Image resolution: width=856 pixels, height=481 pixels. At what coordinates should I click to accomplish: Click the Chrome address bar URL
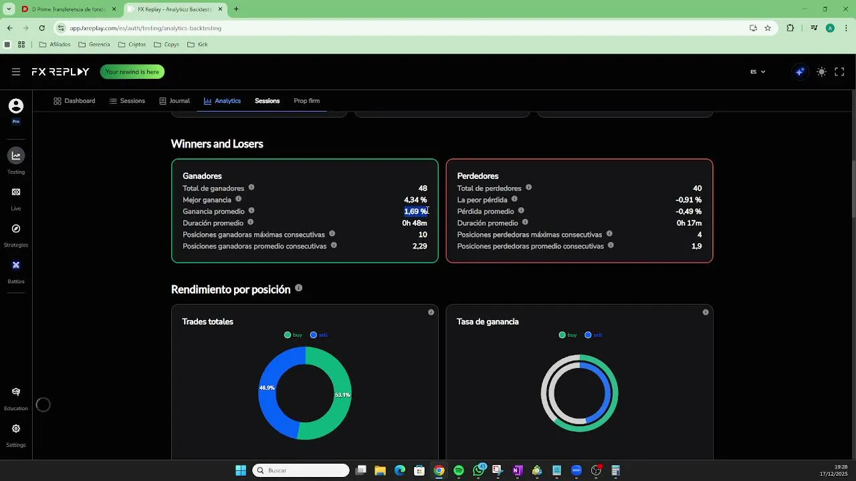(146, 28)
